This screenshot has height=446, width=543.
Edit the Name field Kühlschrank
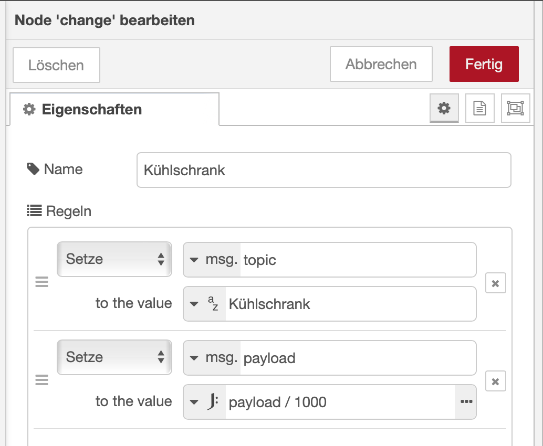(x=324, y=170)
